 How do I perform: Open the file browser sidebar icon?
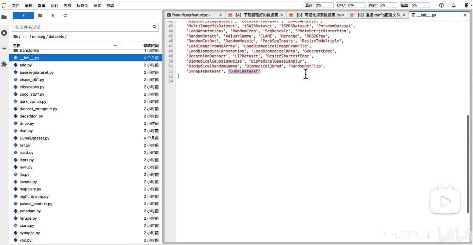click(x=4, y=17)
